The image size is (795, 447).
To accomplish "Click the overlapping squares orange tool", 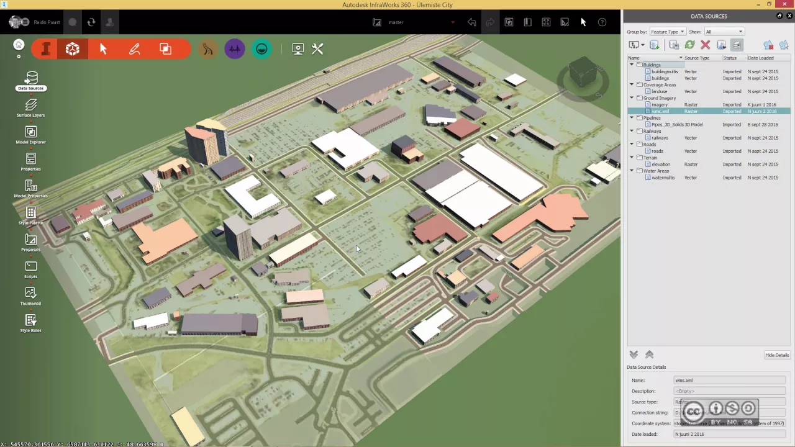I will click(x=165, y=49).
